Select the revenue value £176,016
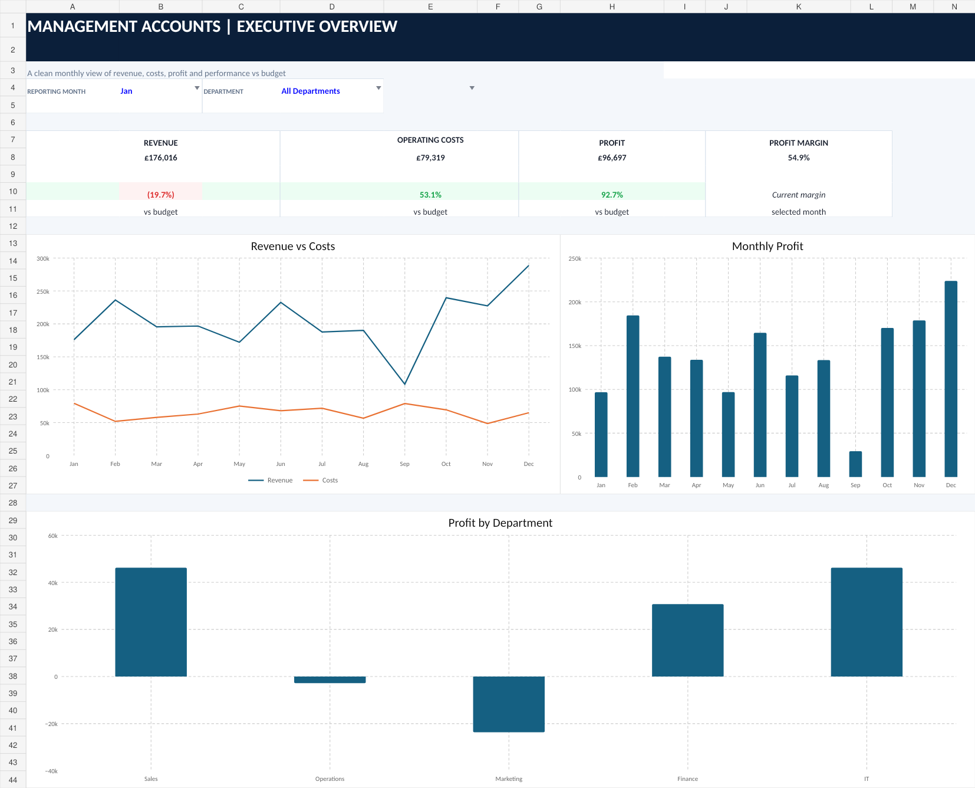Screen dimensions: 975x788 coord(161,158)
